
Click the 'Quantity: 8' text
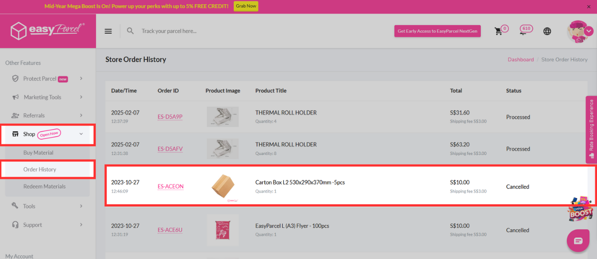266,154
